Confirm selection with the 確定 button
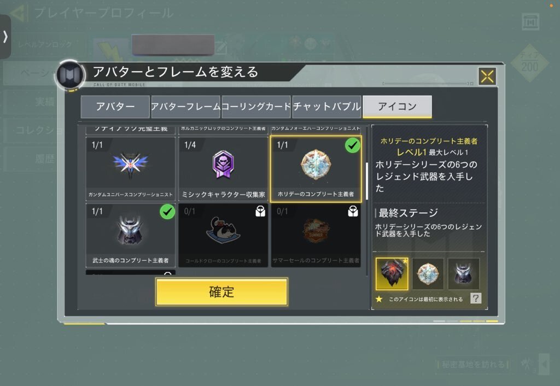The image size is (560, 386). pyautogui.click(x=221, y=292)
